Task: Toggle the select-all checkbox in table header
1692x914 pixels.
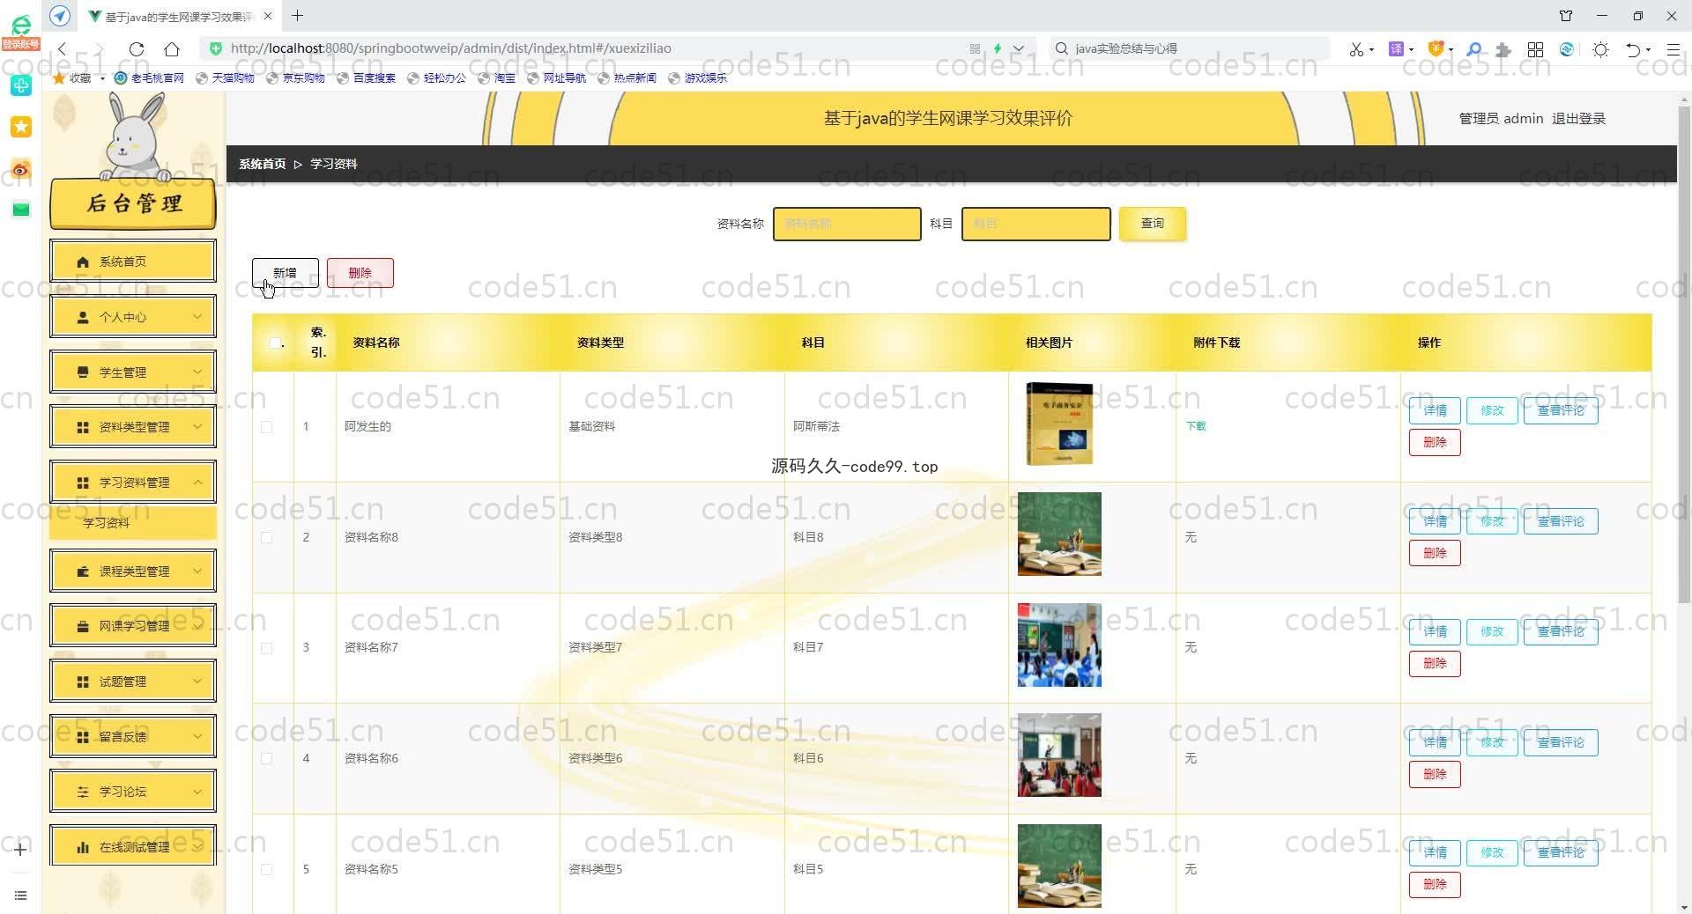Action: (276, 343)
